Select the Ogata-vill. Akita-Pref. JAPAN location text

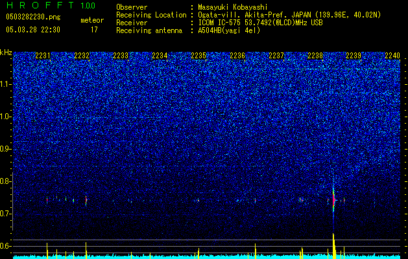(x=289, y=15)
